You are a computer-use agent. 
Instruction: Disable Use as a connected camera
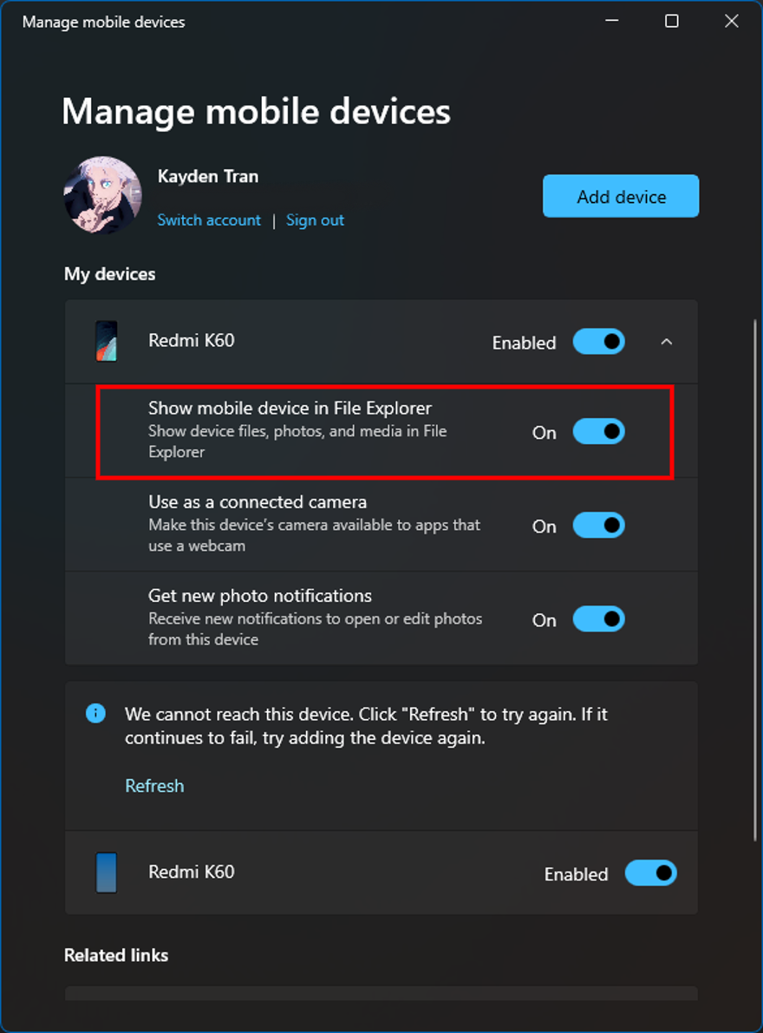click(599, 526)
